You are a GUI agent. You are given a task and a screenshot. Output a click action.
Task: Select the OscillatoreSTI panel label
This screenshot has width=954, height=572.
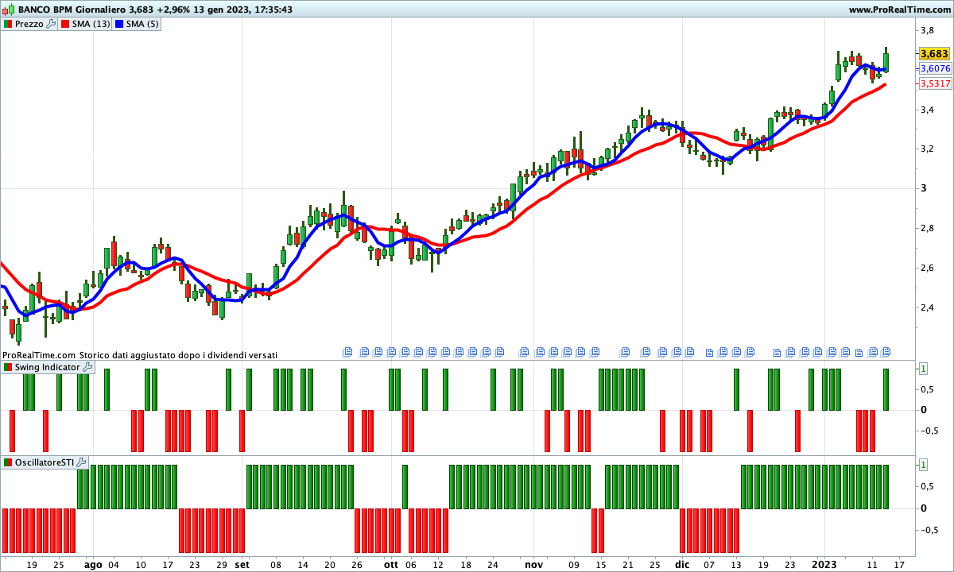[x=45, y=462]
